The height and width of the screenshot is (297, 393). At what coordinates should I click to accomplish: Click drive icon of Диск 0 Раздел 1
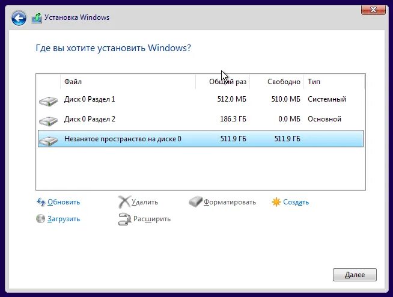pyautogui.click(x=48, y=101)
